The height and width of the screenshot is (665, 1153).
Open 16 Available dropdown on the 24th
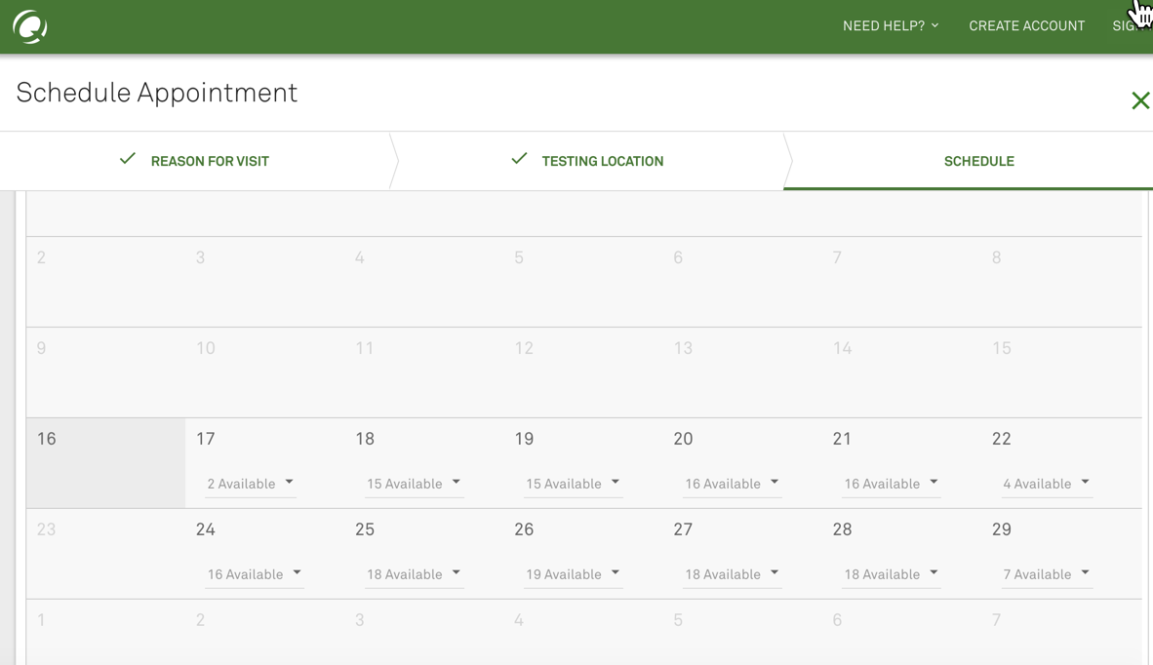pos(255,574)
